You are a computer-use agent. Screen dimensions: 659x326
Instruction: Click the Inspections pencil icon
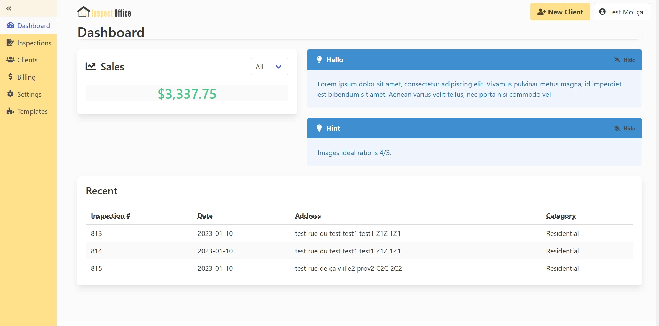tap(10, 43)
